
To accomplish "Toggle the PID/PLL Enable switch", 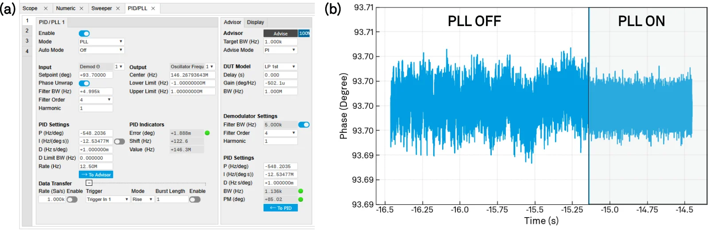I will point(84,34).
